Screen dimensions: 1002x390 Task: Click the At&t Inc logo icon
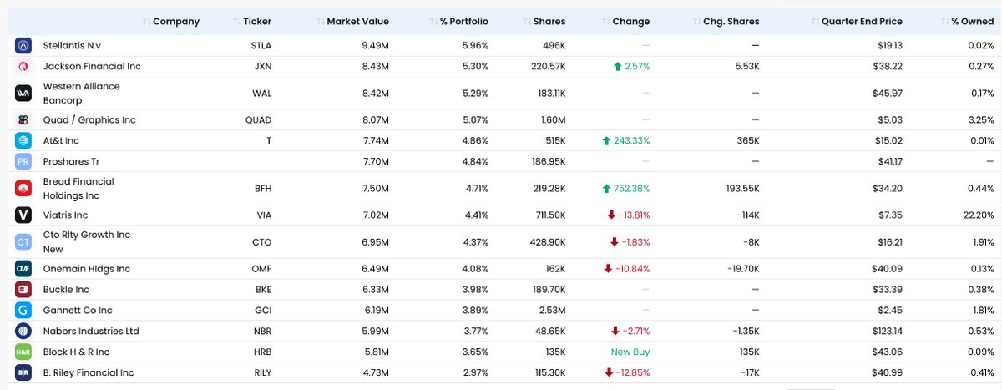(x=23, y=141)
